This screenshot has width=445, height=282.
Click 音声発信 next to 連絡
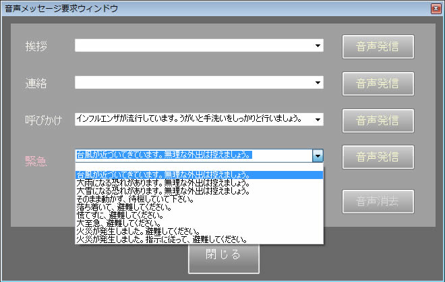coord(377,83)
